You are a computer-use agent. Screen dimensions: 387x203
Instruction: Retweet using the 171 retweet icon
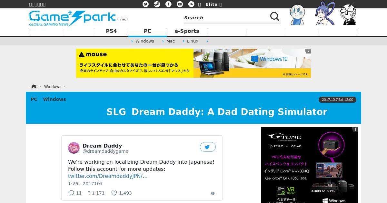91,193
